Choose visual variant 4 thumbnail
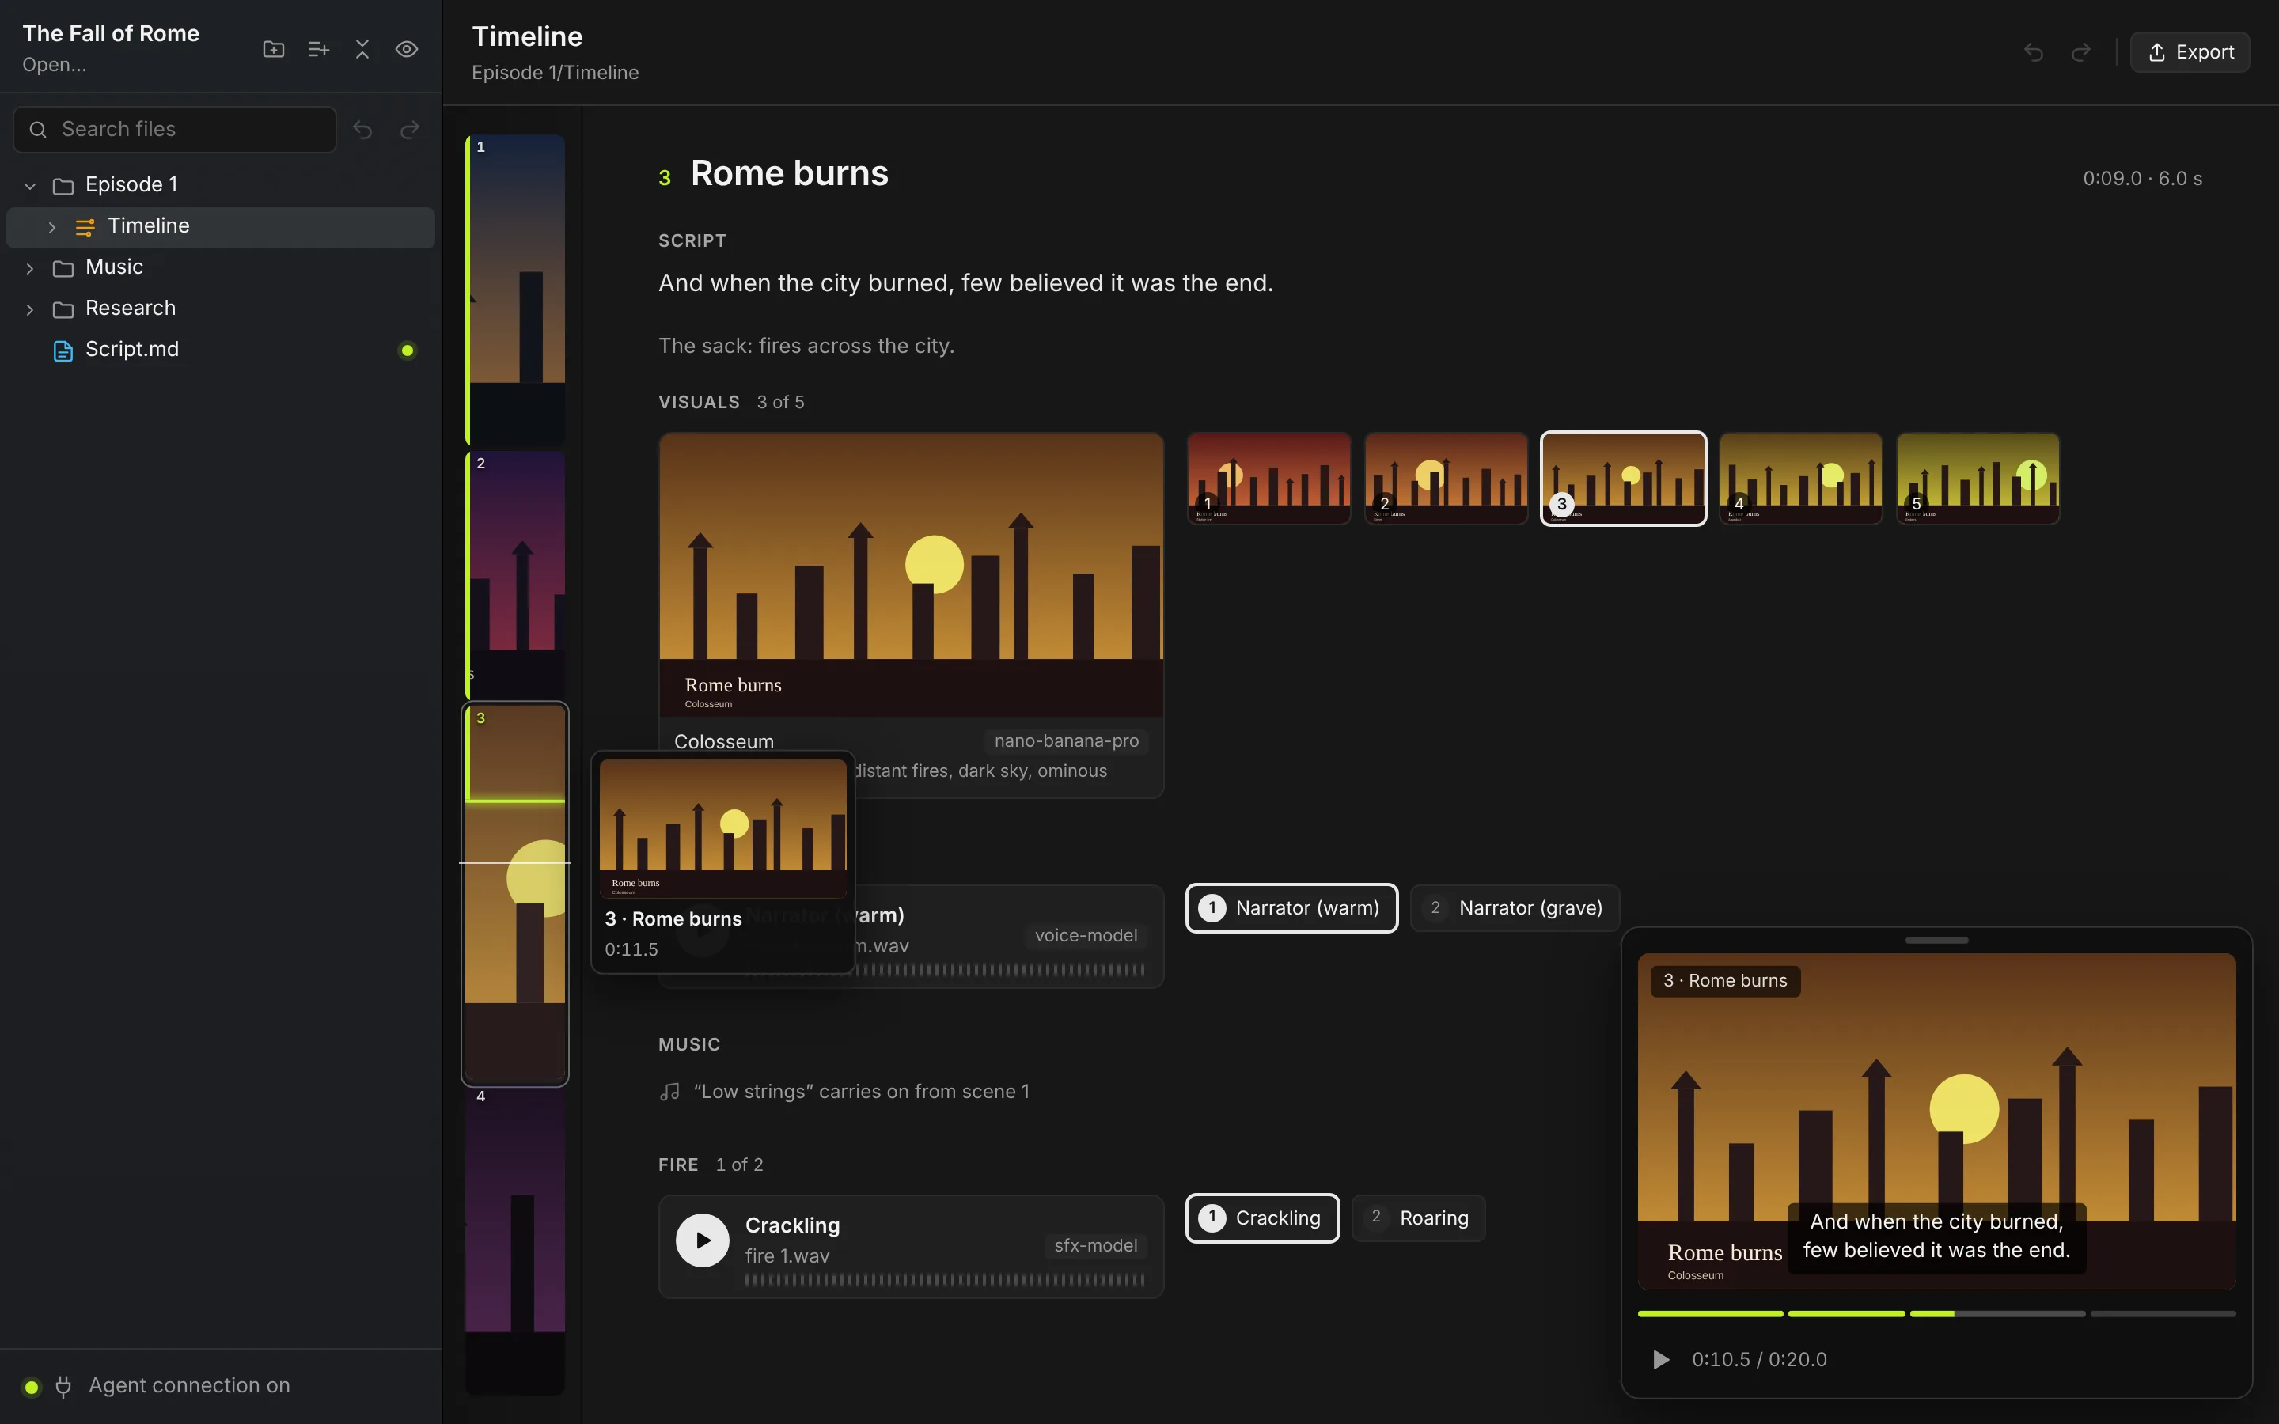Screen dimensions: 2279x1424 coord(1800,479)
